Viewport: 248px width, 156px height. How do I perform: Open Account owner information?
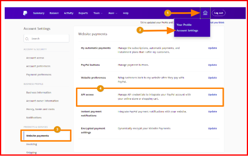pyautogui.click(x=43, y=101)
